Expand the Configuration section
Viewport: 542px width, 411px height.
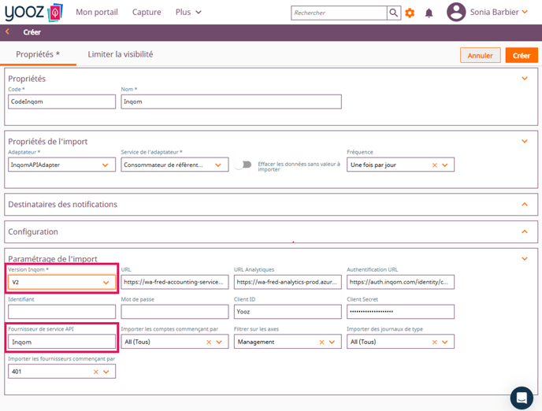[x=525, y=232]
